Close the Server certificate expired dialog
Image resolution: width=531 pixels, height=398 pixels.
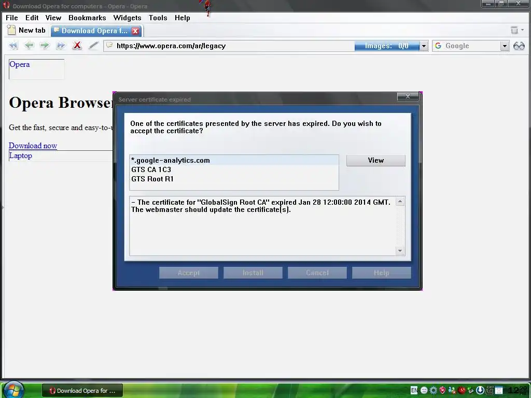(408, 96)
